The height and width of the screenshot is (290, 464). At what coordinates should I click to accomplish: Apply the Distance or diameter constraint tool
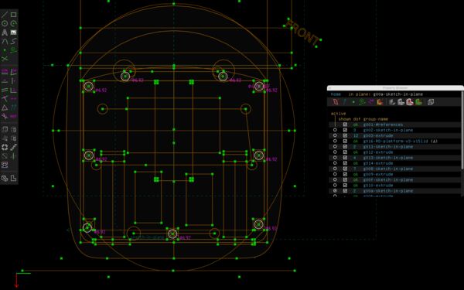(x=5, y=72)
